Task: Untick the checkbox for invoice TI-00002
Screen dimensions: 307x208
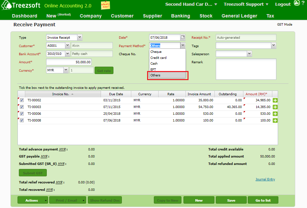Action: tap(22, 100)
